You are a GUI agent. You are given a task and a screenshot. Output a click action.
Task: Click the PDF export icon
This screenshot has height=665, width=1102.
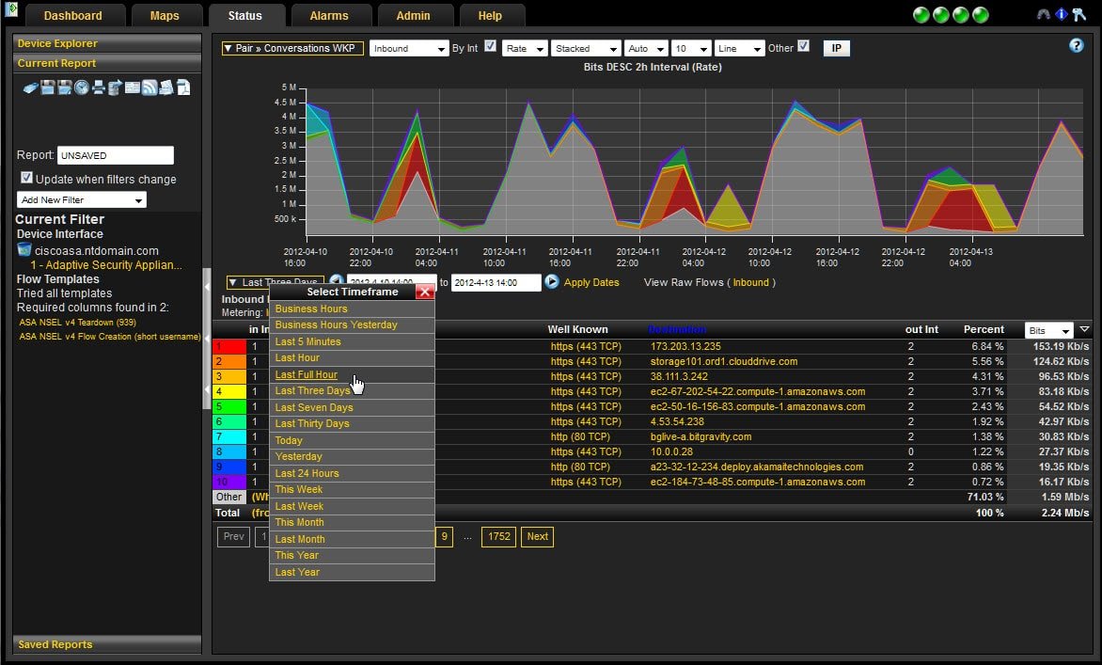183,87
